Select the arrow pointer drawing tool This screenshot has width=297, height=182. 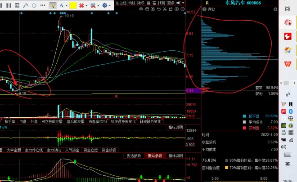[53, 5]
